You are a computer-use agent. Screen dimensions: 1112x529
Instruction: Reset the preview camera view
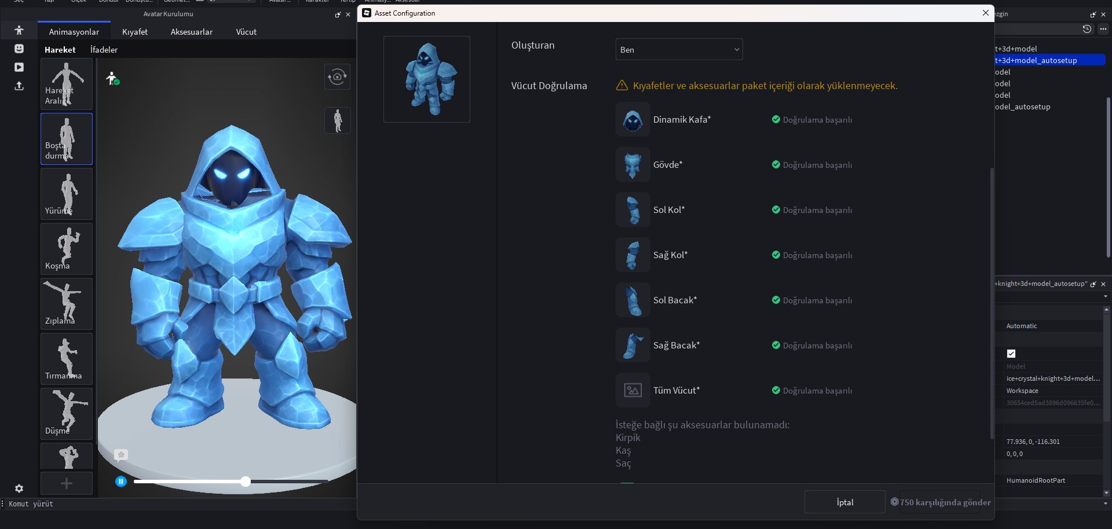pyautogui.click(x=338, y=76)
